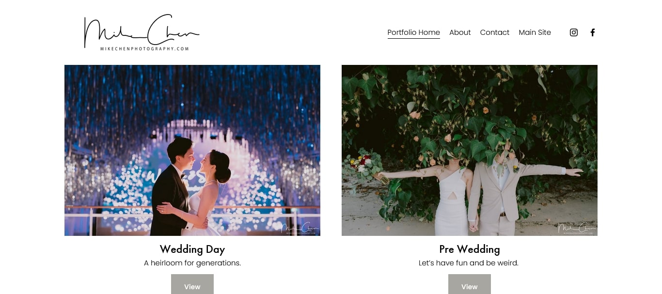Open the Pre Wedding heading link
This screenshot has width=662, height=294.
[x=470, y=249]
